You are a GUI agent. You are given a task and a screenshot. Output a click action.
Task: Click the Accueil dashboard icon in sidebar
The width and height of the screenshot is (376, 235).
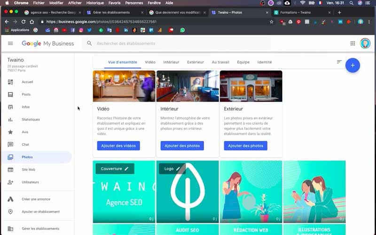tap(10, 82)
